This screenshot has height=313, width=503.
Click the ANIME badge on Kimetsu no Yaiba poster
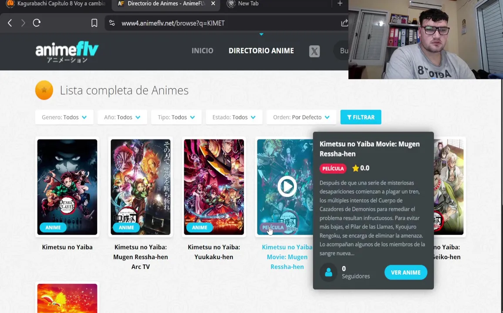(x=53, y=227)
